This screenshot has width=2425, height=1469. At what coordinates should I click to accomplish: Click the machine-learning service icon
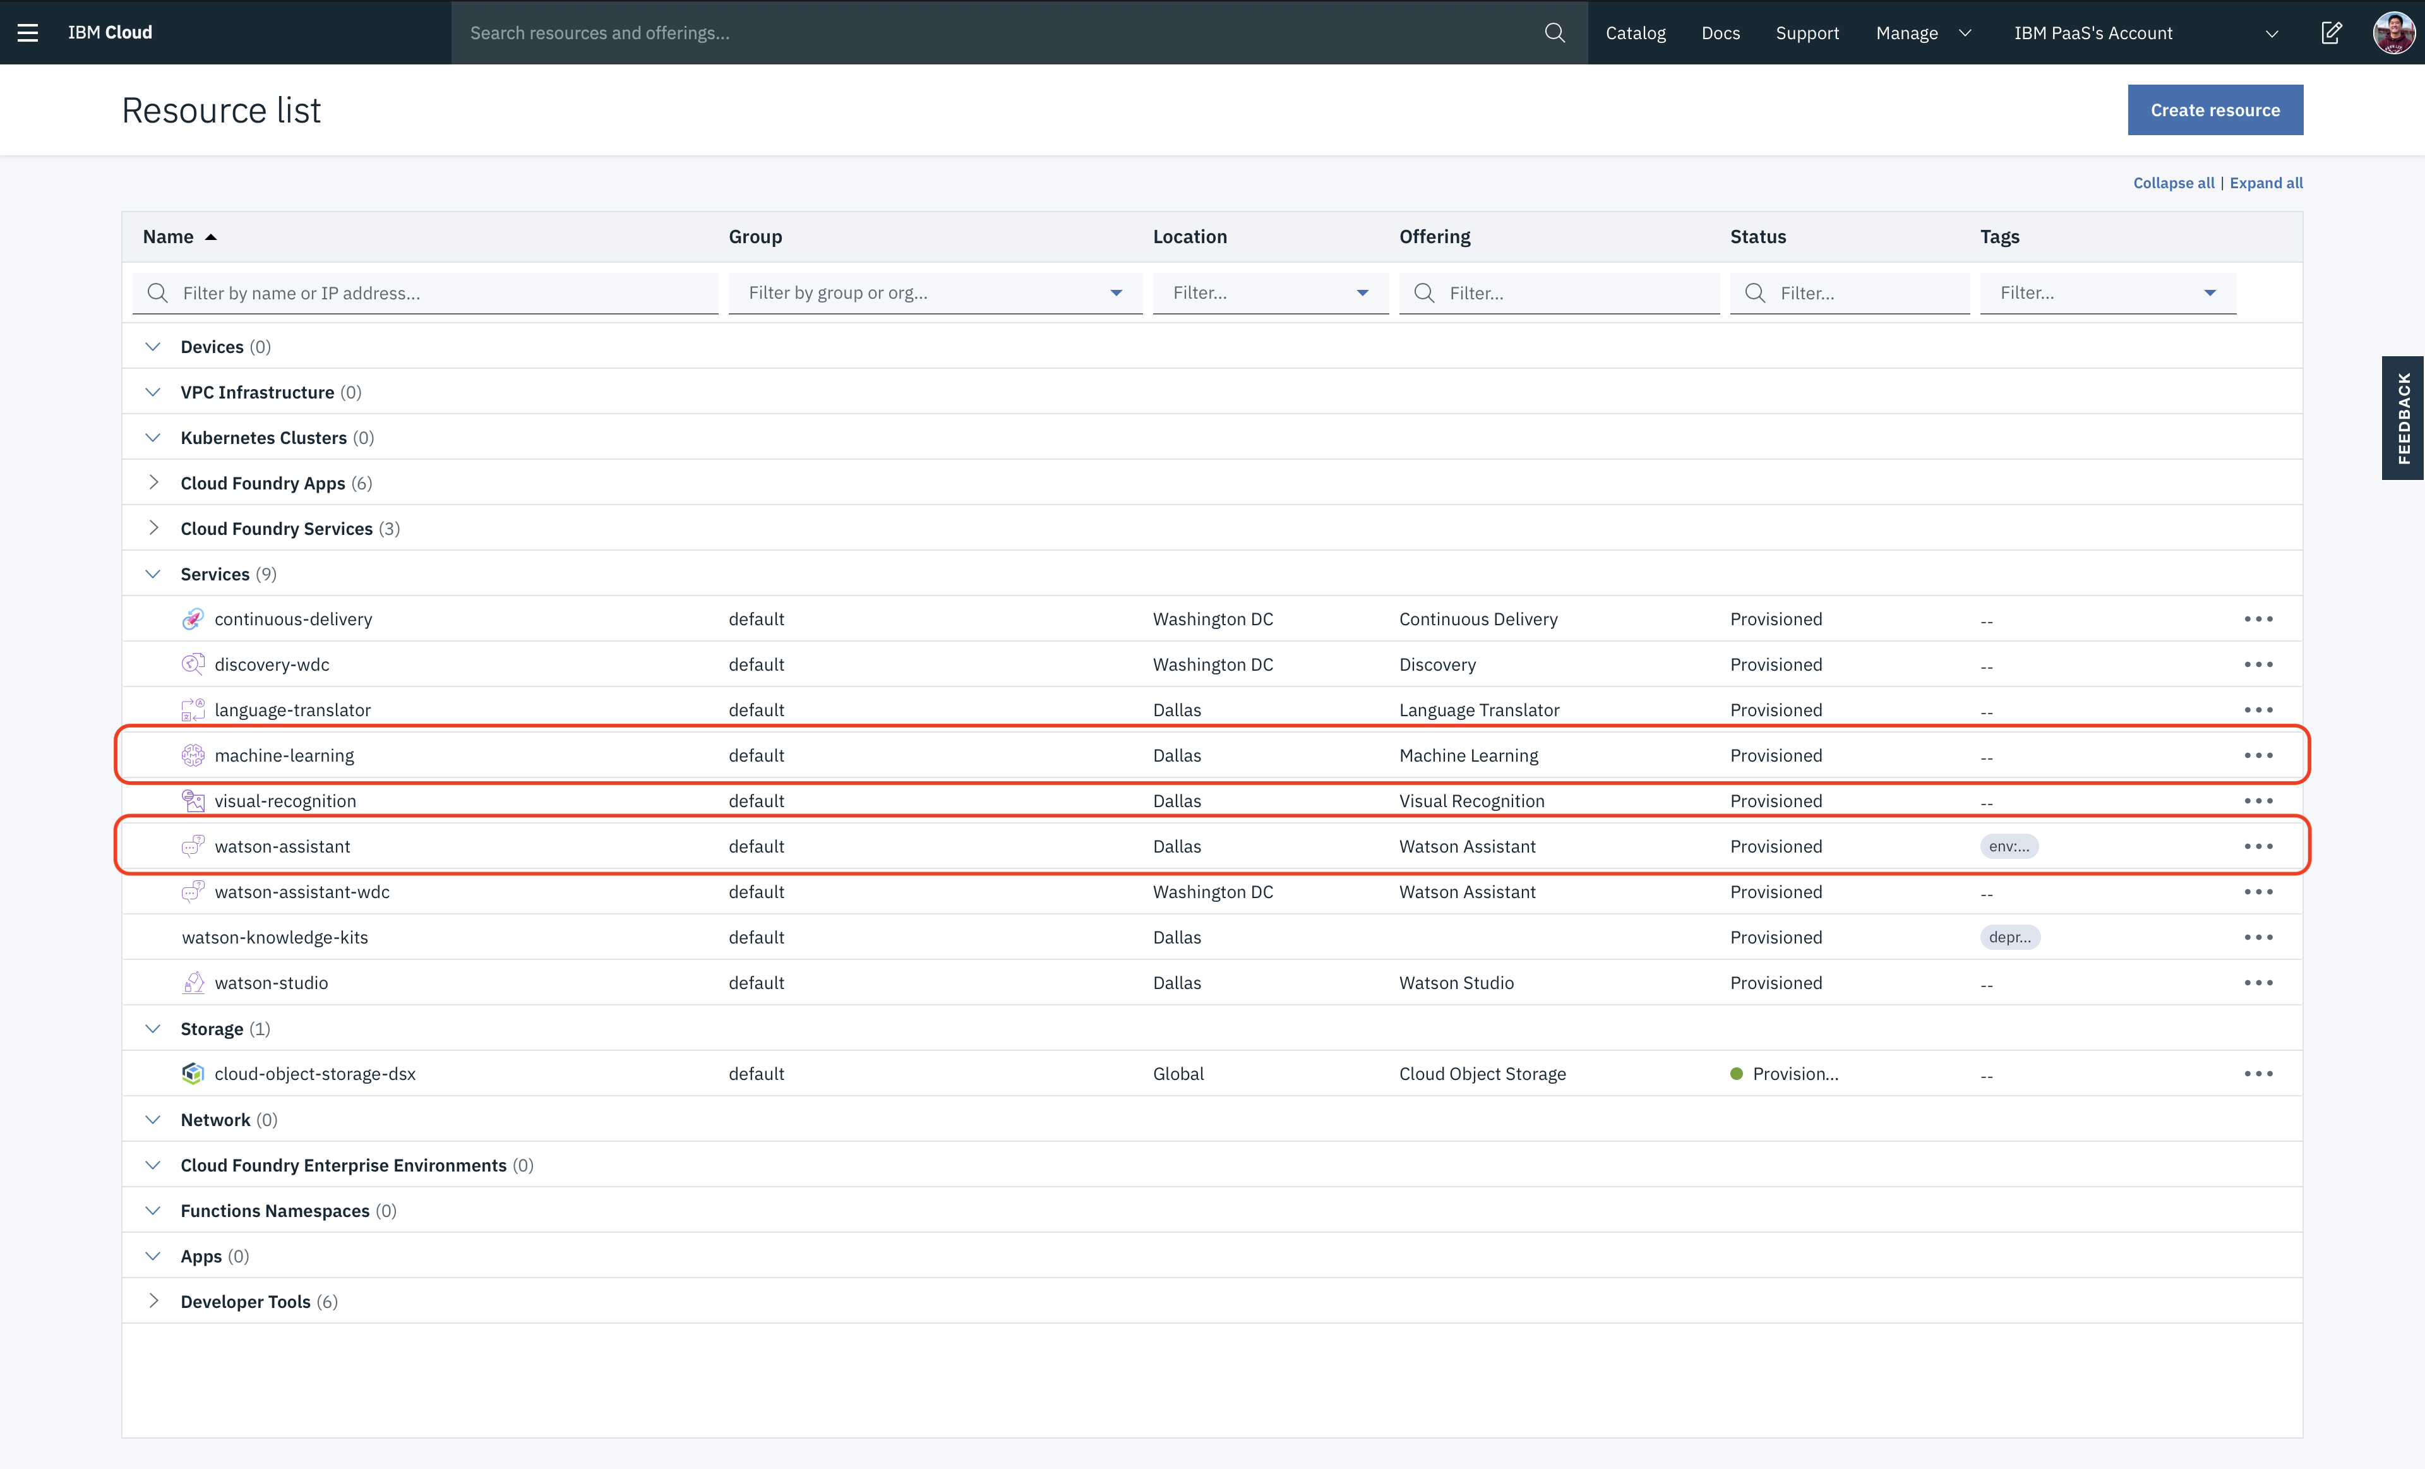[193, 755]
